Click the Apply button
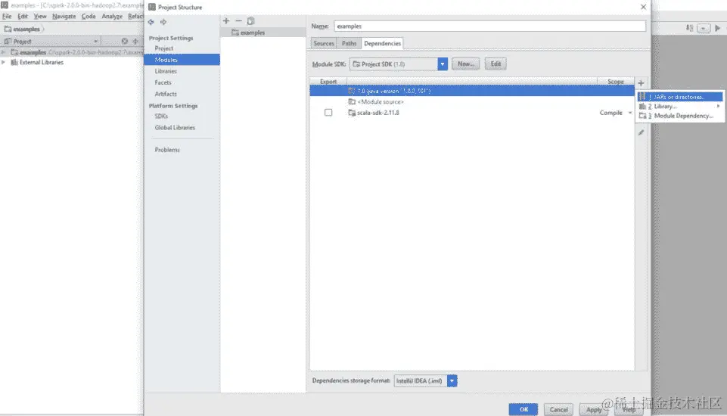727x416 pixels. click(x=593, y=409)
